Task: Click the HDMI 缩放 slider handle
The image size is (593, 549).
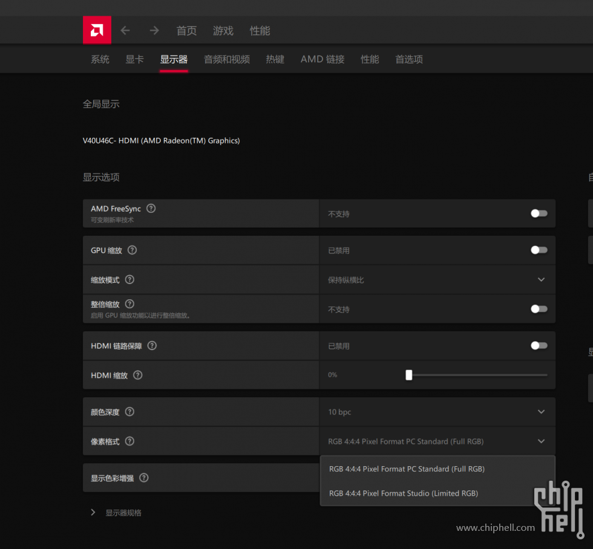Action: click(x=409, y=375)
